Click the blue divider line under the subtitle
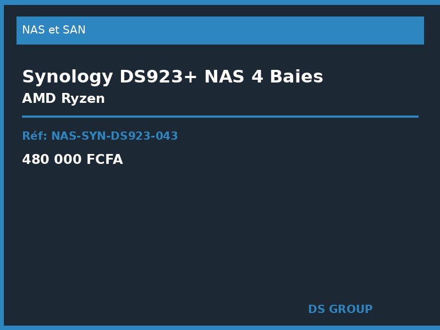The image size is (440, 330). (x=220, y=117)
